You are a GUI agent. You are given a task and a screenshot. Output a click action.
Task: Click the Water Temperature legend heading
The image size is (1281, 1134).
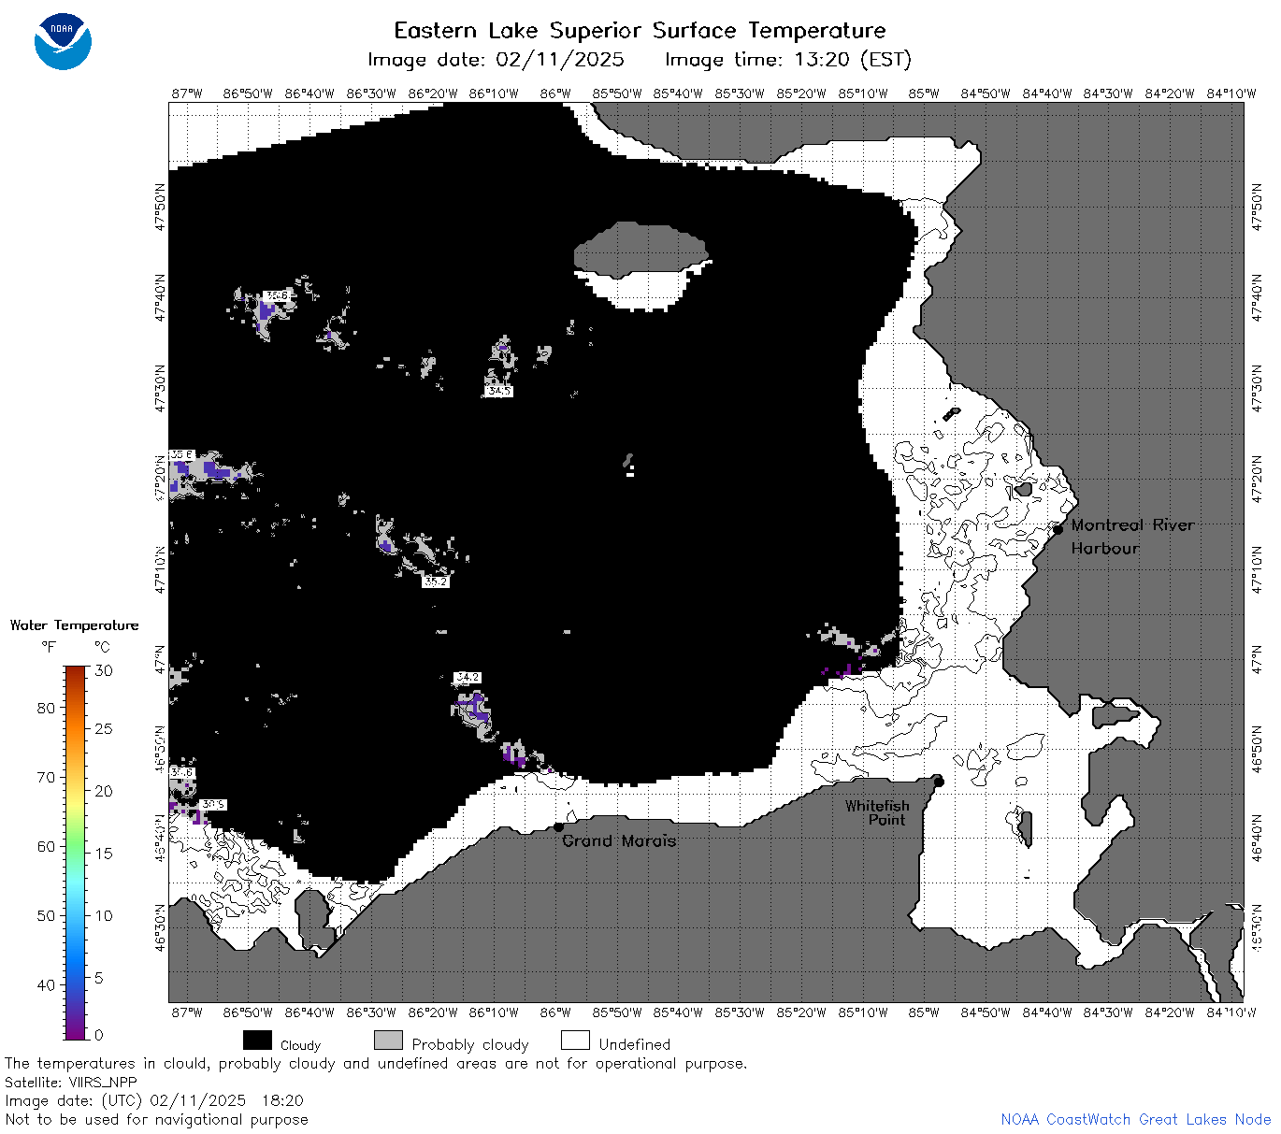tap(74, 625)
